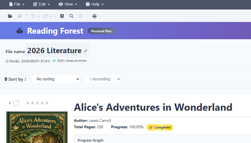Rate Alice's Adventures three stars
251x143 pixels.
(x=37, y=103)
